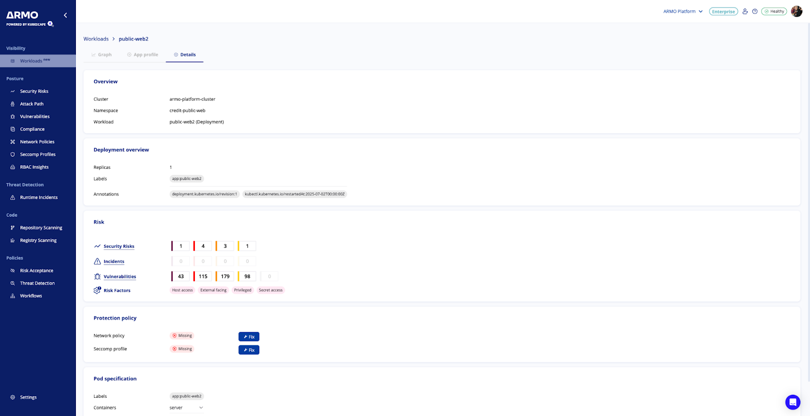810x416 pixels.
Task: Click the Healthy status badge
Action: pos(774,11)
